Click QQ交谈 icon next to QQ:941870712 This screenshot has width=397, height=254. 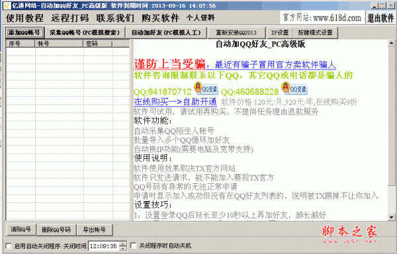(206, 88)
